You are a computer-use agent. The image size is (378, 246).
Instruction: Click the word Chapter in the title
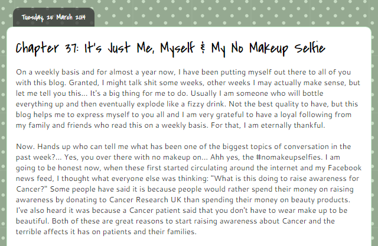point(37,48)
